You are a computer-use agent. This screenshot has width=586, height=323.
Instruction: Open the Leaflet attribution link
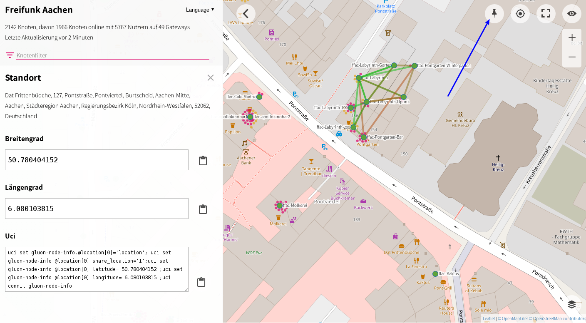(x=489, y=319)
